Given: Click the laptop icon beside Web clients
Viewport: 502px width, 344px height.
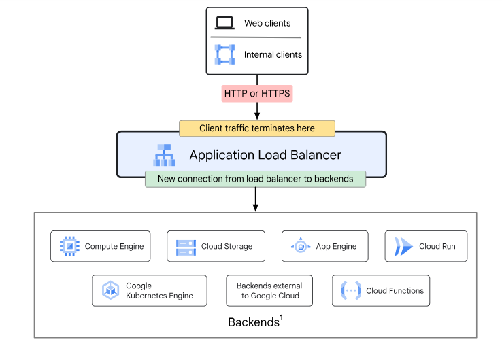Looking at the screenshot, I should [224, 23].
